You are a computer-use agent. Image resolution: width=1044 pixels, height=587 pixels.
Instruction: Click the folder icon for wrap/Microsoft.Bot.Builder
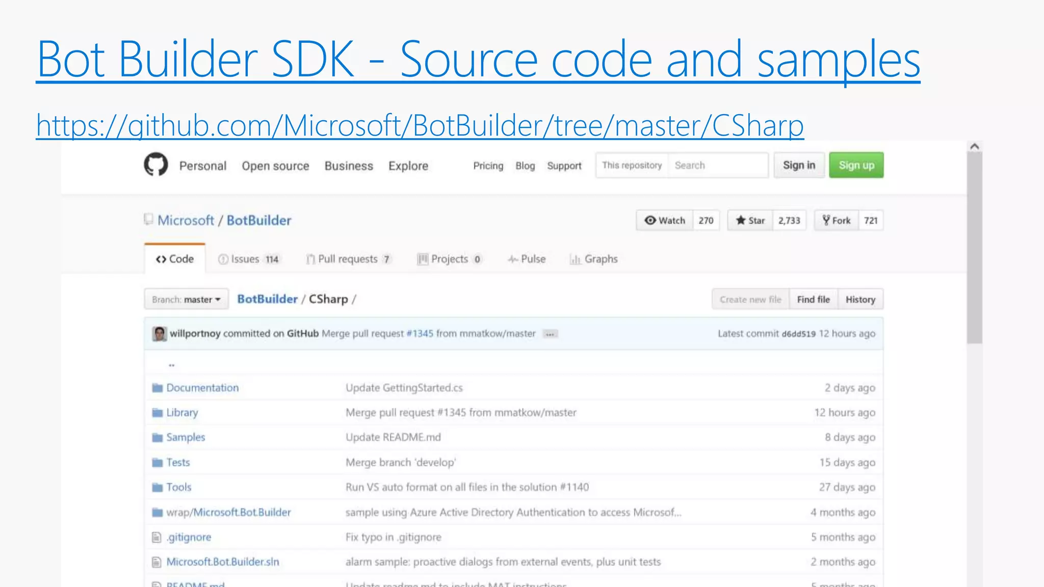click(157, 512)
